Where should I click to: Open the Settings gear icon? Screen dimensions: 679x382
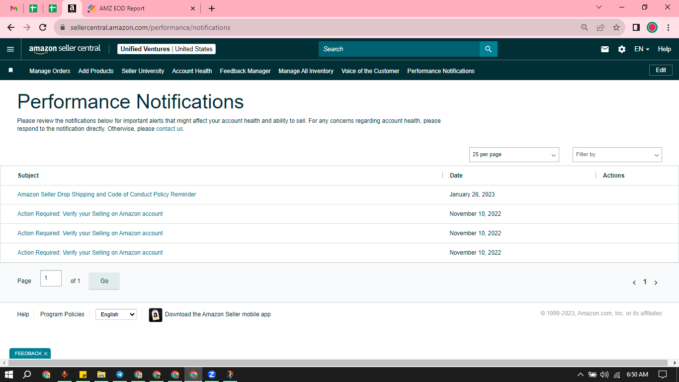pyautogui.click(x=622, y=49)
